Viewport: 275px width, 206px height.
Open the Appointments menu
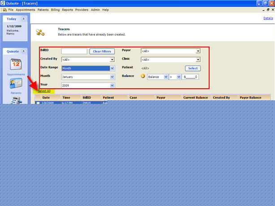26,10
